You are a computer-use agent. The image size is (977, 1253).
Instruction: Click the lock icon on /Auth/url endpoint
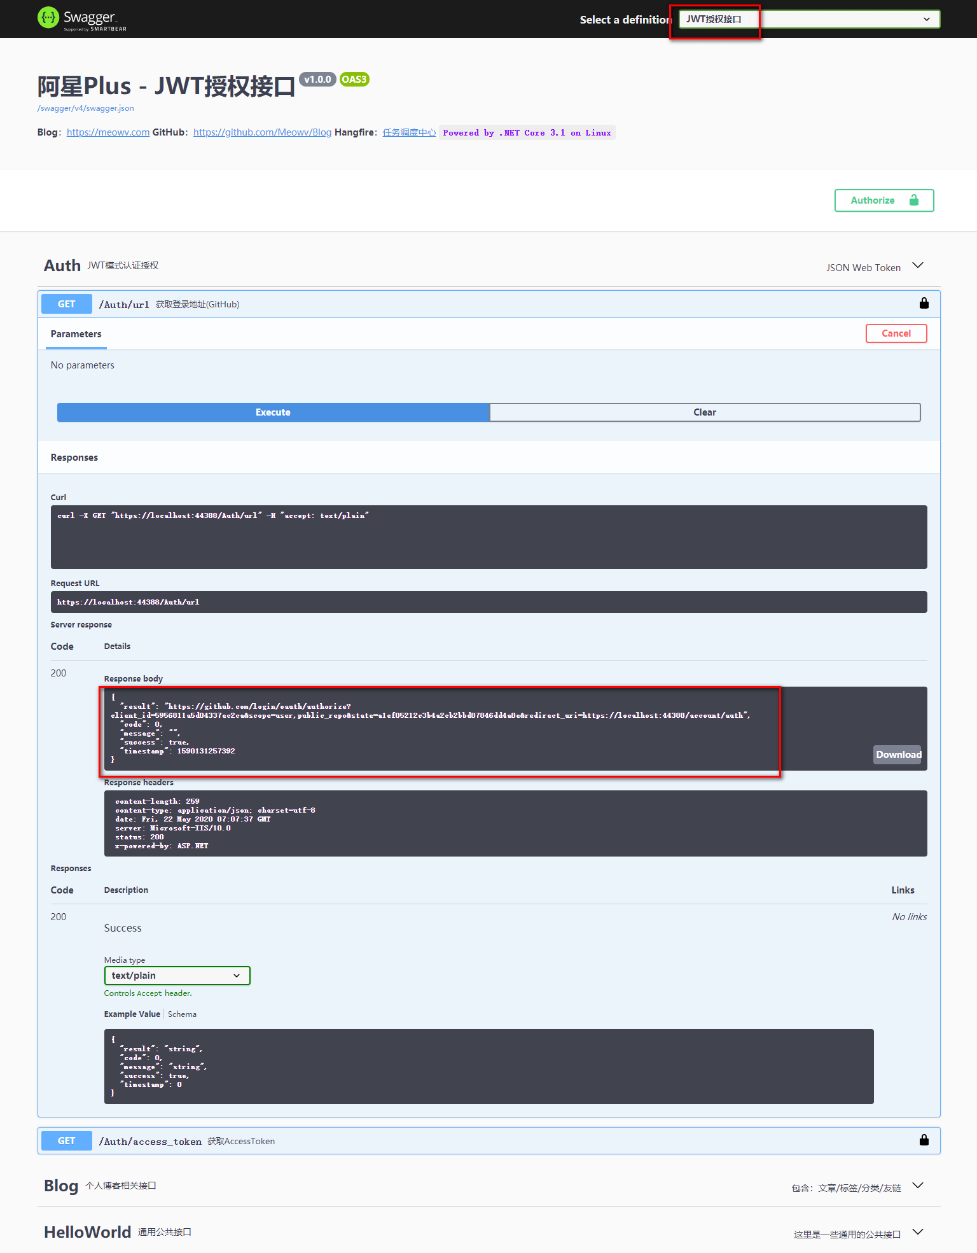click(x=924, y=304)
